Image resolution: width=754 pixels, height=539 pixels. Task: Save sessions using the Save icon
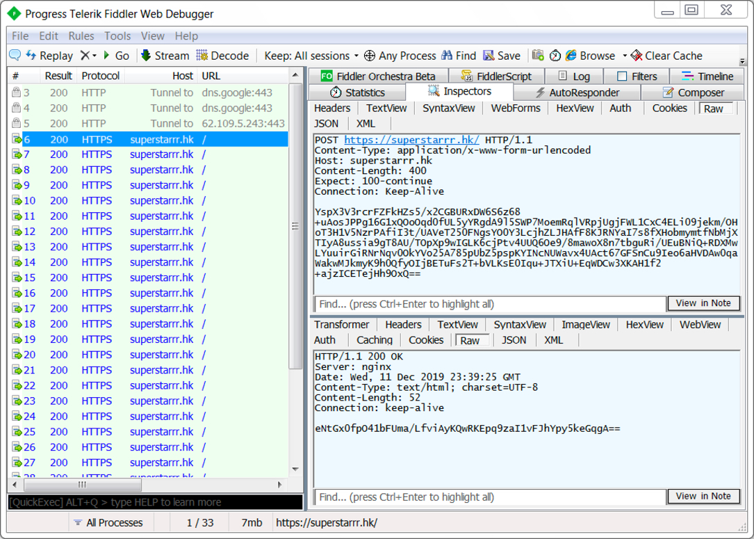(x=502, y=56)
